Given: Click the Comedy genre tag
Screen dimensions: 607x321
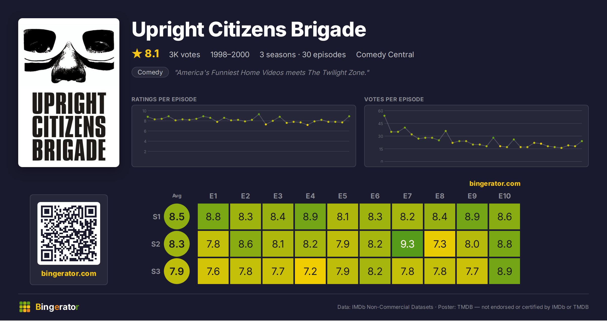Looking at the screenshot, I should point(150,72).
